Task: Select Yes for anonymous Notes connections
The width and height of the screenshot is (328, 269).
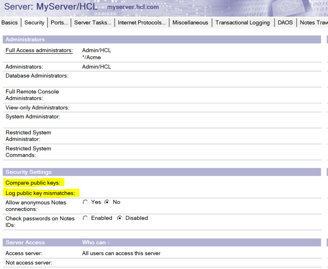Action: pos(85,202)
